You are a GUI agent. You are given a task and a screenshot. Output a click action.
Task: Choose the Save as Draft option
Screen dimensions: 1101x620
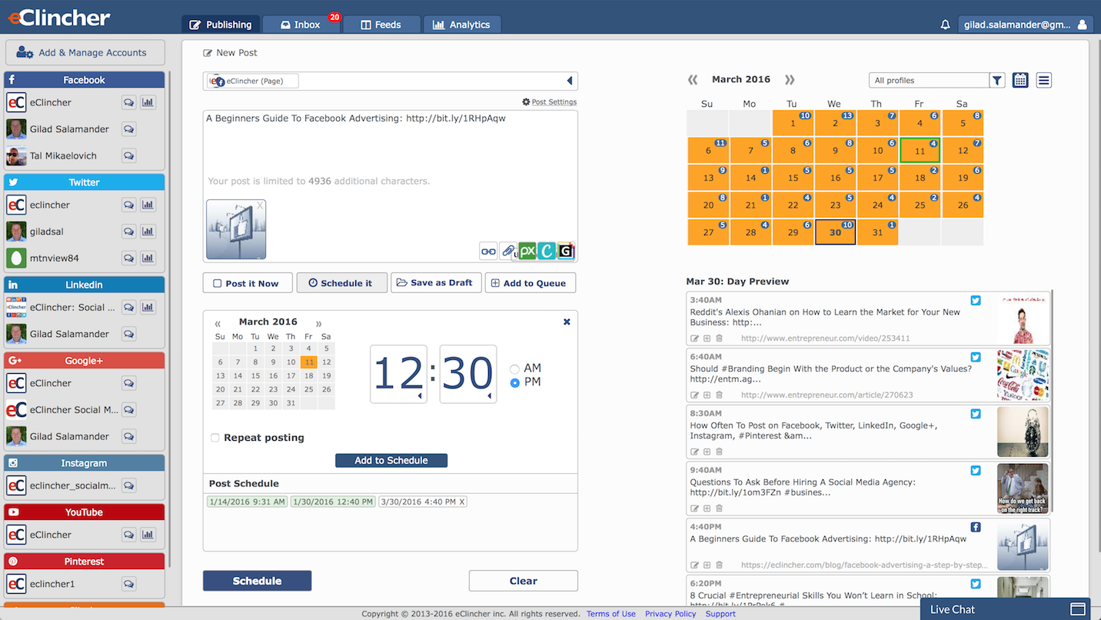point(436,283)
